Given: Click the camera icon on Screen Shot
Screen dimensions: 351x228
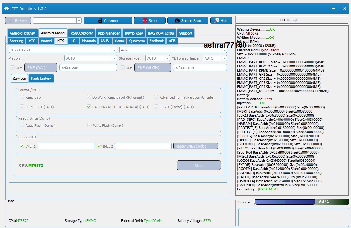Looking at the screenshot, I should [177, 20].
